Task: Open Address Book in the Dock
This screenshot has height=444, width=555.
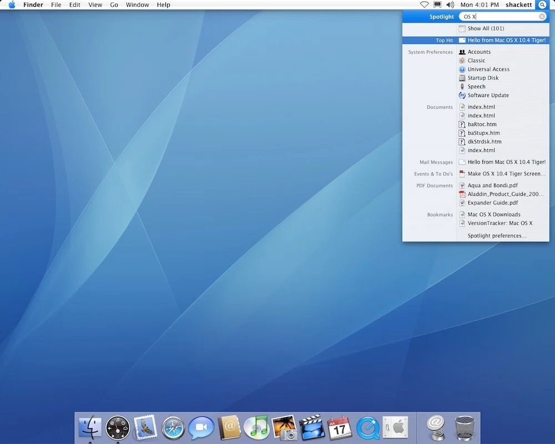Action: (229, 427)
